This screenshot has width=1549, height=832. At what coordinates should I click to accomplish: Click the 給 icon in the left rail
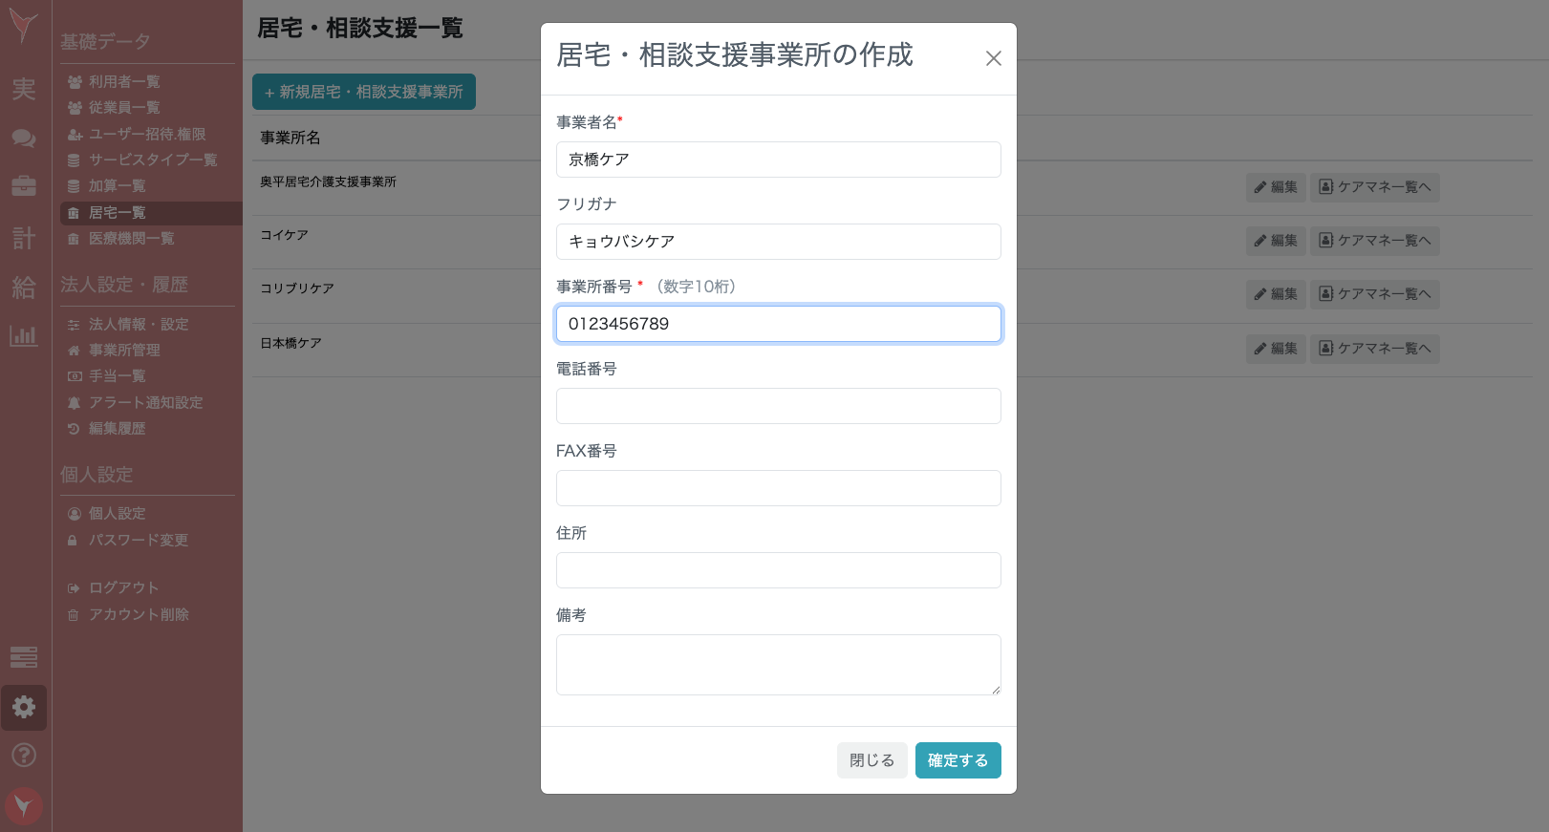point(24,288)
